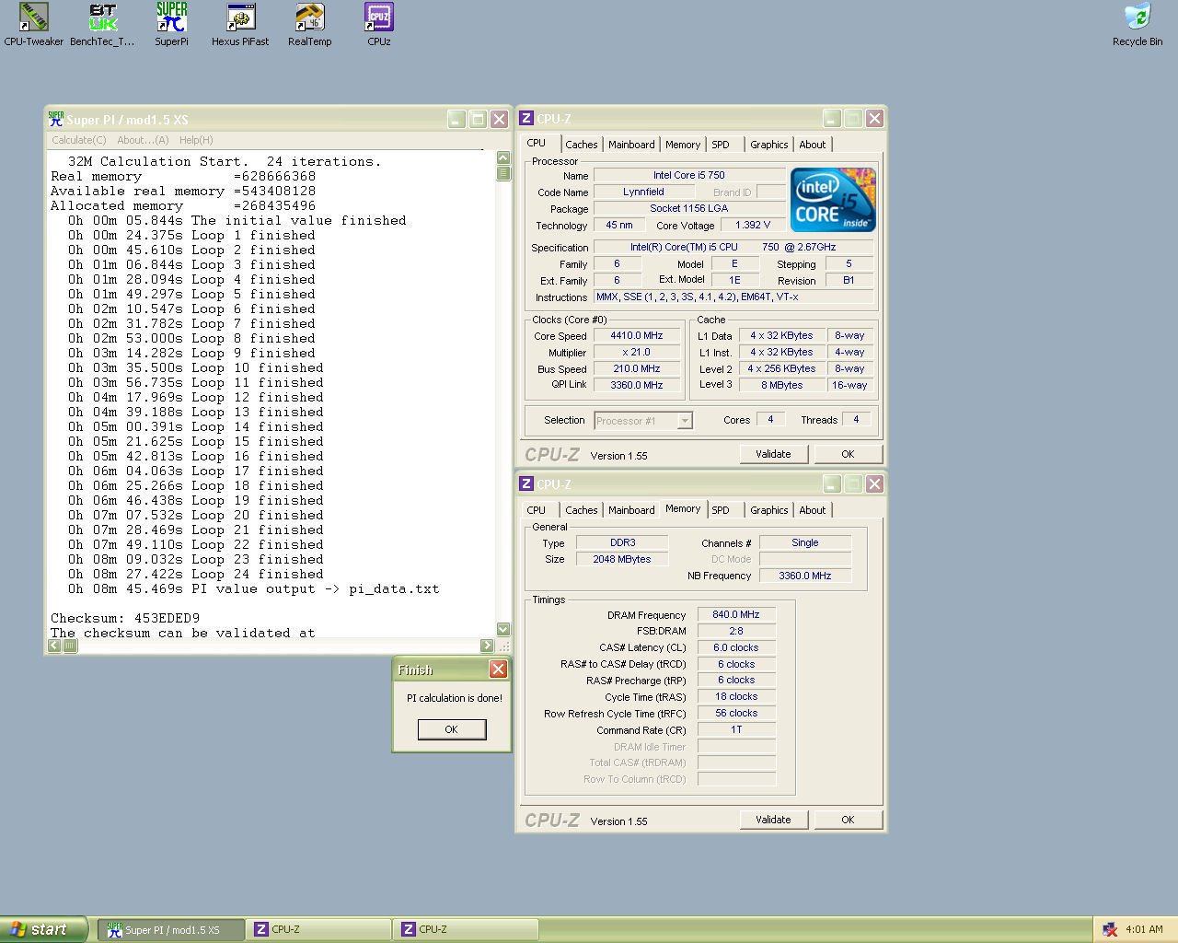Viewport: 1178px width, 943px height.
Task: Open the Calculate menu in Super PI
Action: tap(78, 140)
